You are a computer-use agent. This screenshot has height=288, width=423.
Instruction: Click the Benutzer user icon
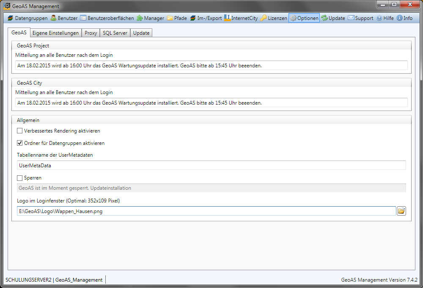pyautogui.click(x=53, y=18)
